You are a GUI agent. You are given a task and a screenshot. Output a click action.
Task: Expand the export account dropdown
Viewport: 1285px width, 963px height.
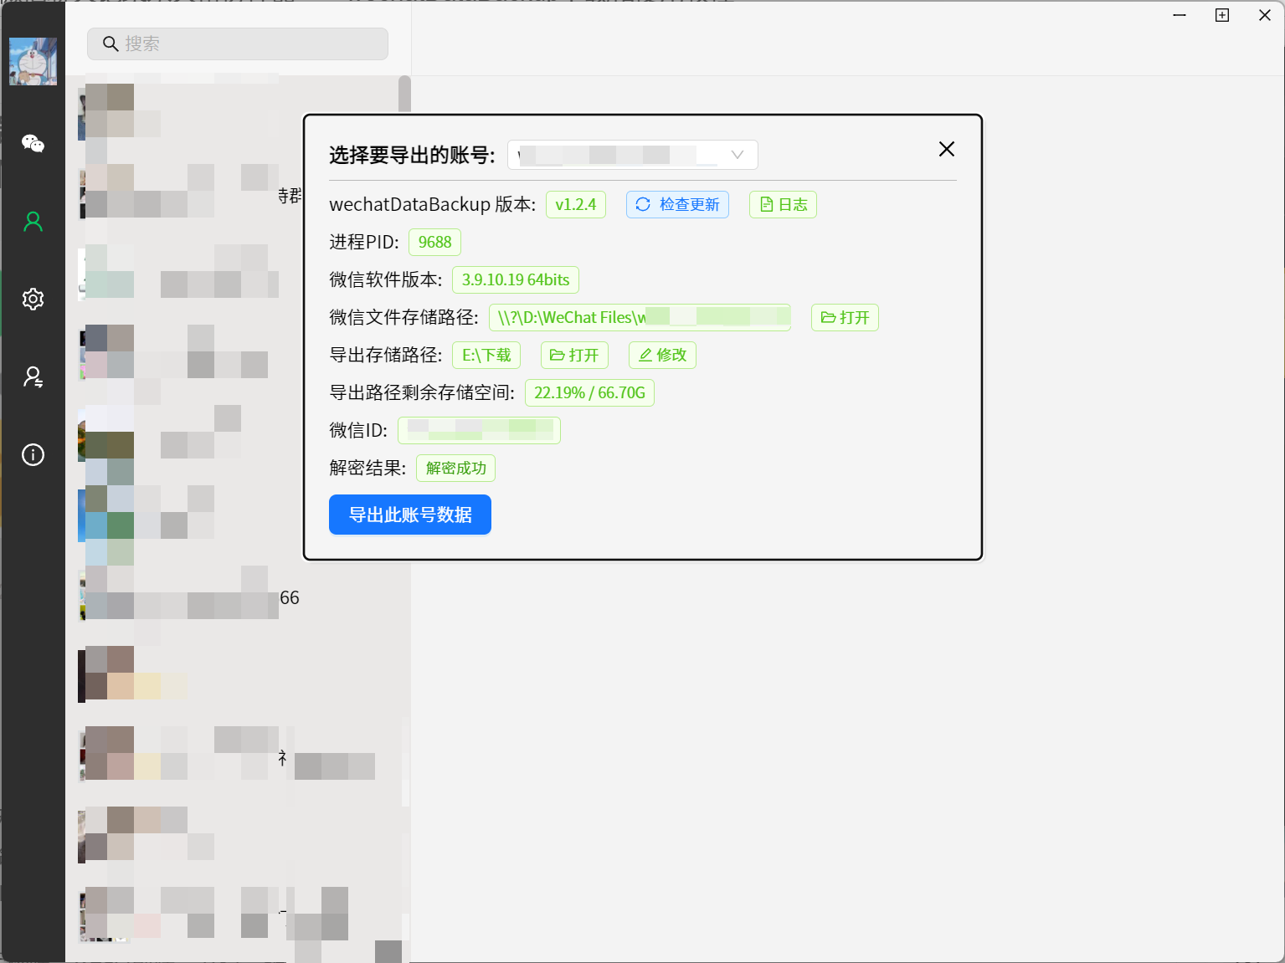[x=736, y=154]
